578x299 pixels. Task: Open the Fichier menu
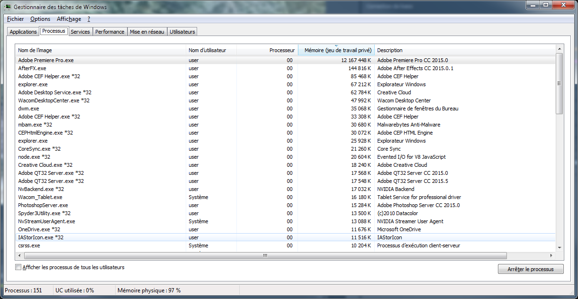pos(16,19)
